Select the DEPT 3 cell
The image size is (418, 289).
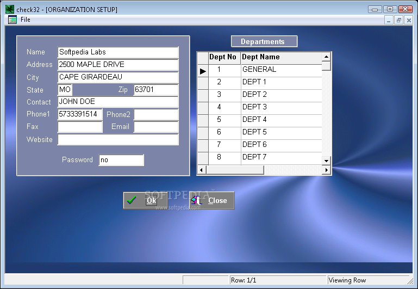tap(281, 108)
